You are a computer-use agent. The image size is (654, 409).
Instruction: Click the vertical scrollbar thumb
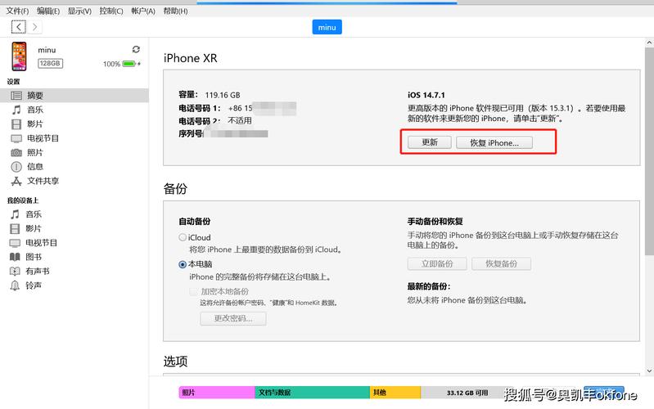point(649,151)
